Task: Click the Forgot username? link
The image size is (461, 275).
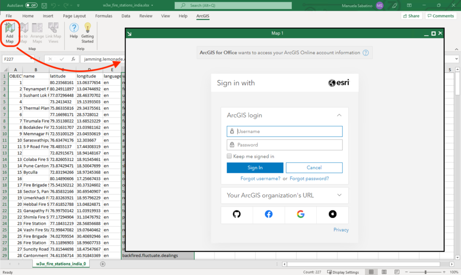Action: [x=260, y=178]
